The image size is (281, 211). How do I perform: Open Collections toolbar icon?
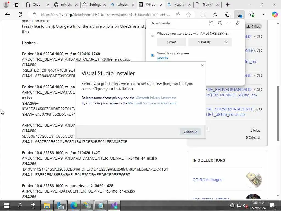(x=227, y=15)
